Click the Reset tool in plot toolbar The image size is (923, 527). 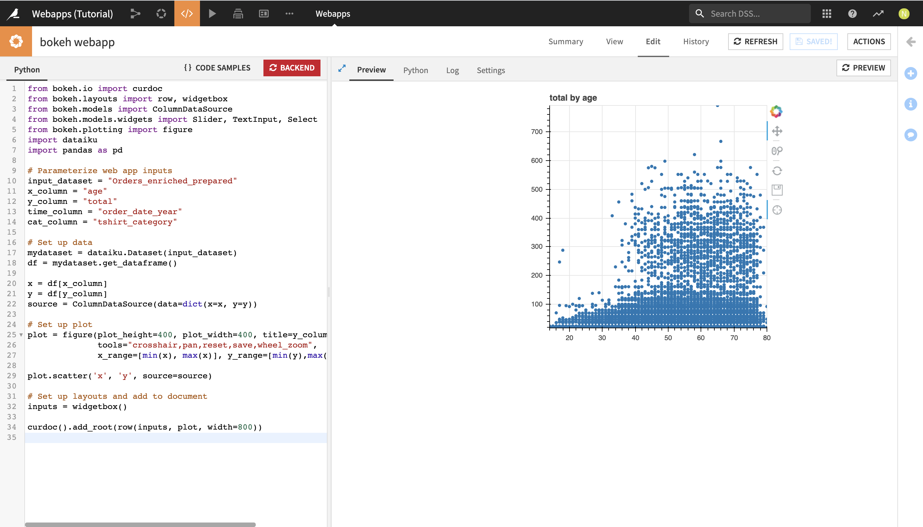point(777,171)
